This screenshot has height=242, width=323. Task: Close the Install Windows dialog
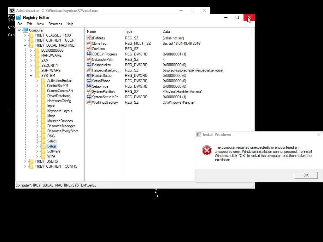point(319,135)
